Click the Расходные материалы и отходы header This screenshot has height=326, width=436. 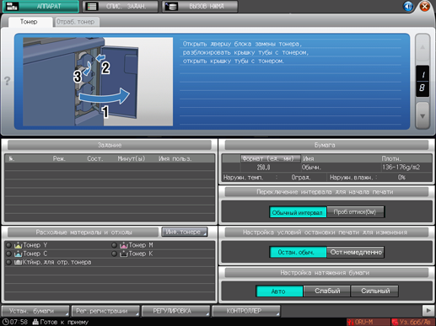[x=83, y=232]
